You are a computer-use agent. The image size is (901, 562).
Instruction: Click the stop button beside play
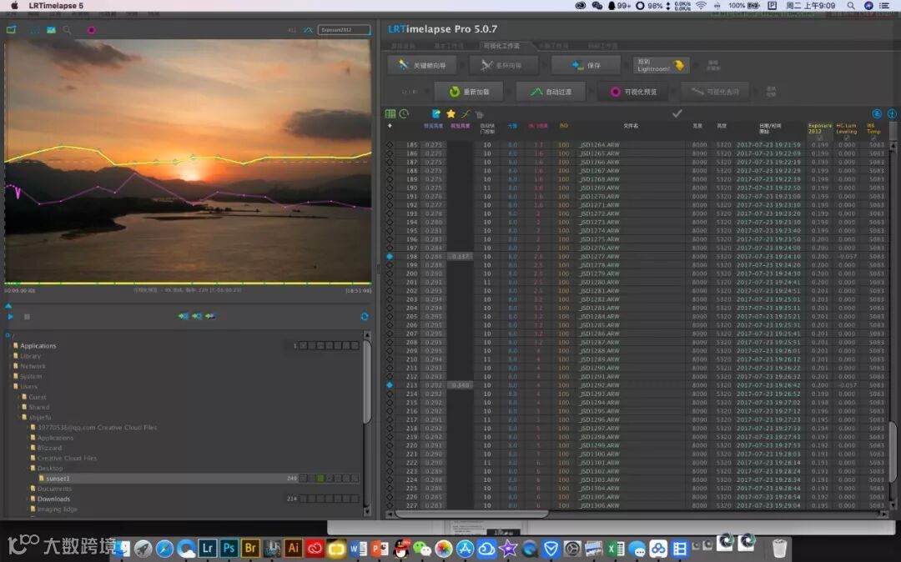click(27, 317)
